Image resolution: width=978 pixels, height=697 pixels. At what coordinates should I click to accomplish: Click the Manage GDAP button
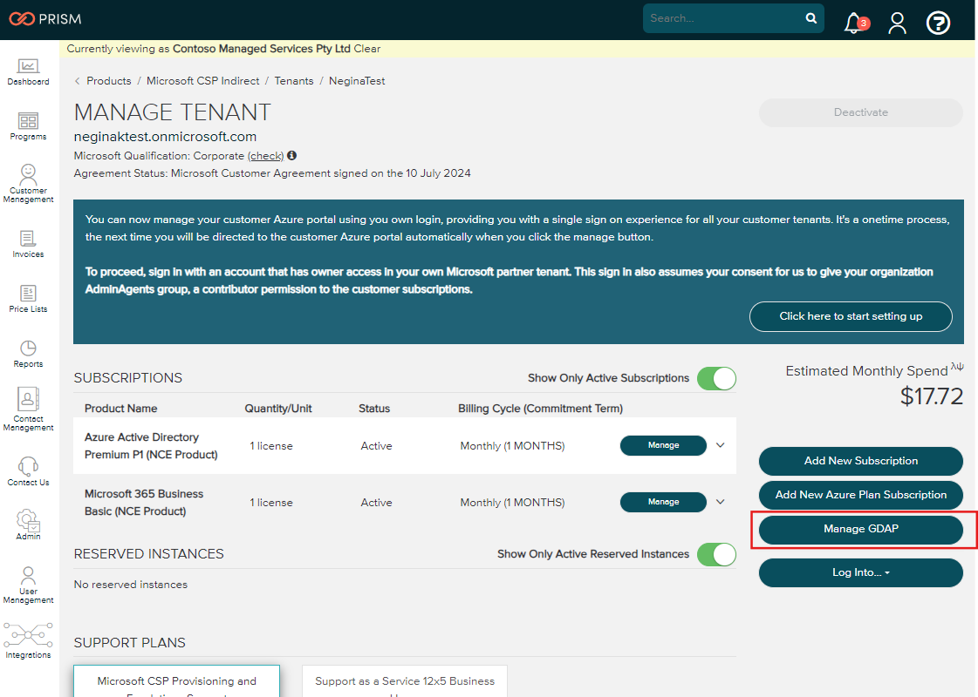tap(860, 529)
